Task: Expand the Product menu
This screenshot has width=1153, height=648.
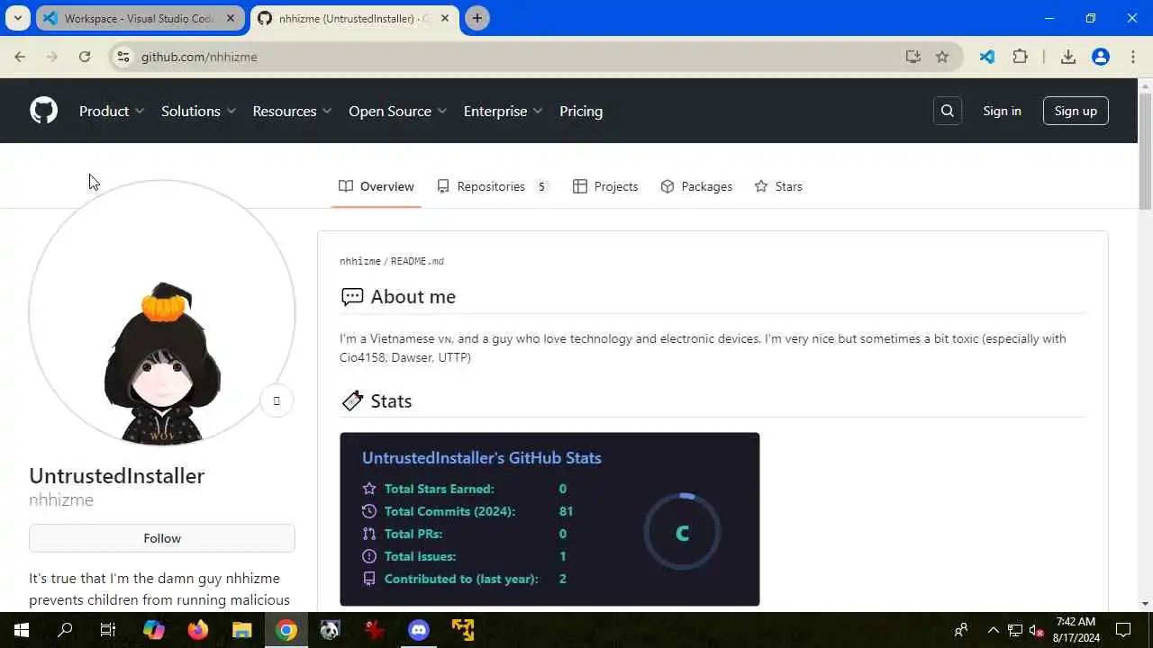Action: 112,111
